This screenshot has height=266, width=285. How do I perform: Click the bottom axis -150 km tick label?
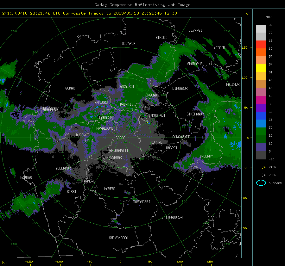(x=29, y=262)
